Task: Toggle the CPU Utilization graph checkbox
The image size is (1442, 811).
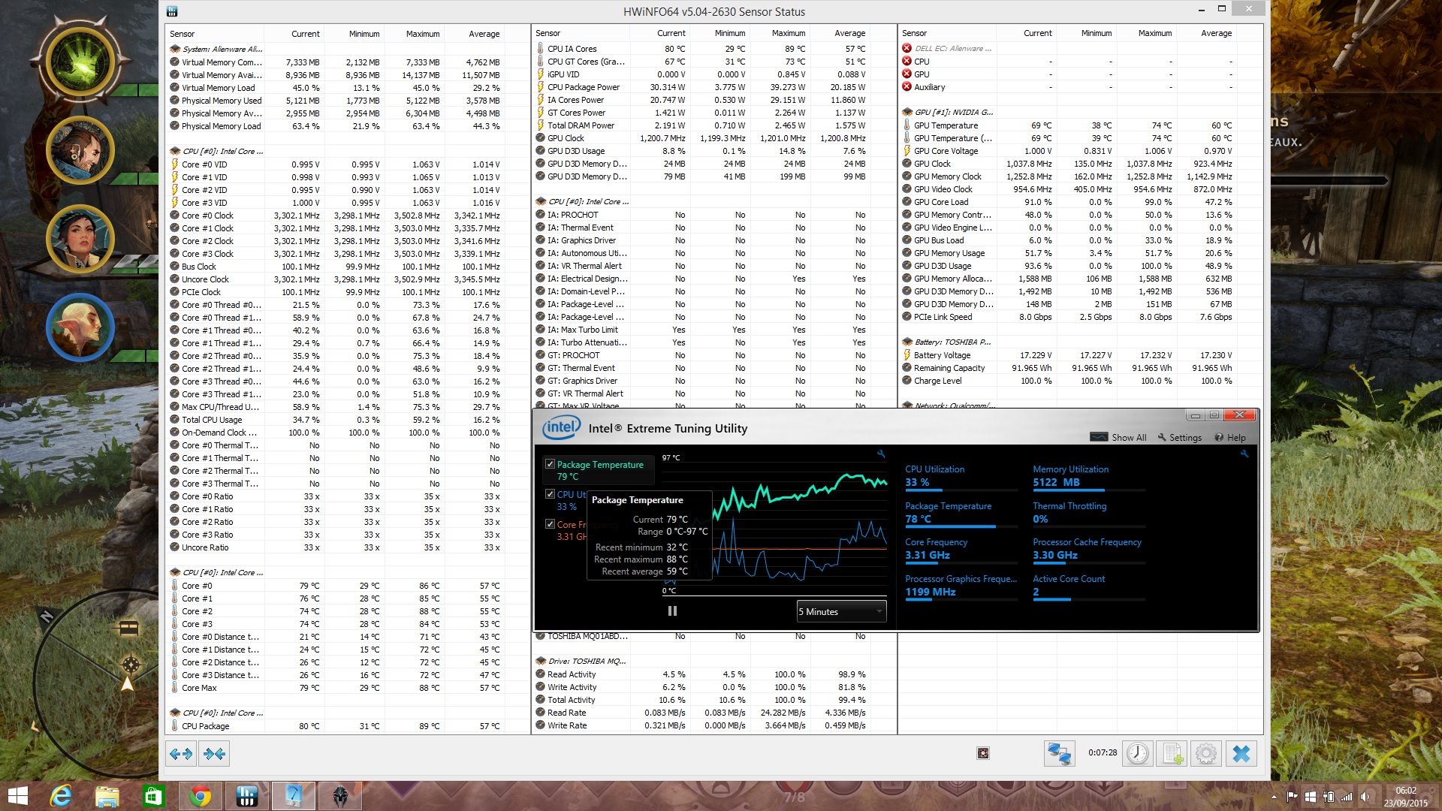Action: (x=550, y=494)
